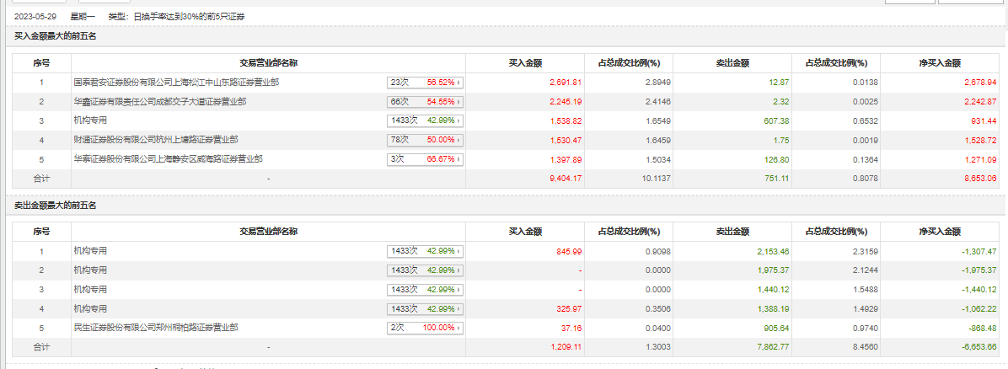The image size is (1008, 369).
Task: Click 卖出金额 header in the sellers table
Action: coord(732,232)
